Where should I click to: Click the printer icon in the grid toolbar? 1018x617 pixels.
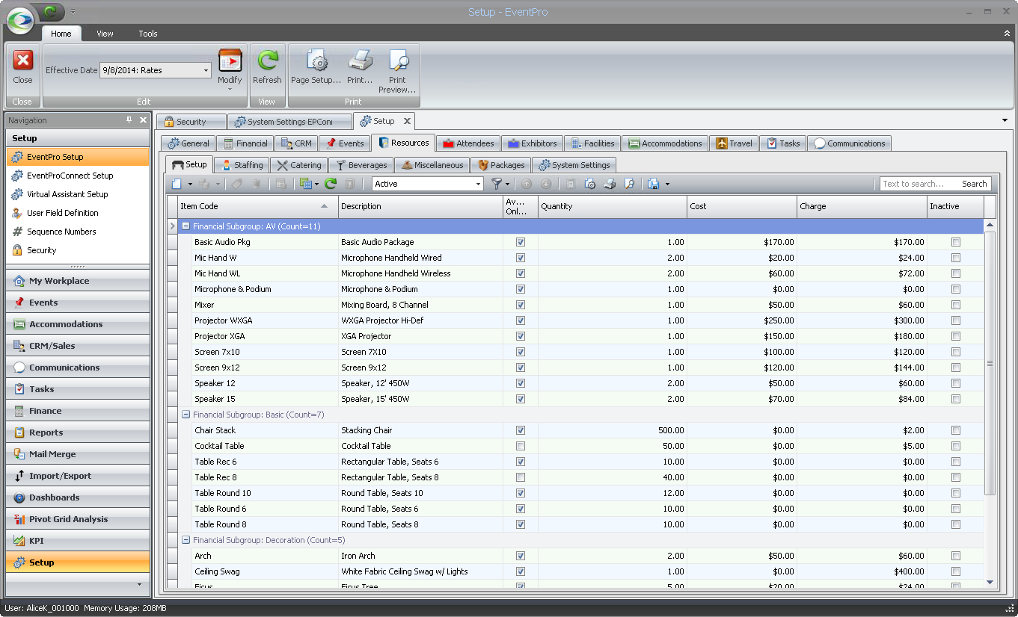coord(610,184)
